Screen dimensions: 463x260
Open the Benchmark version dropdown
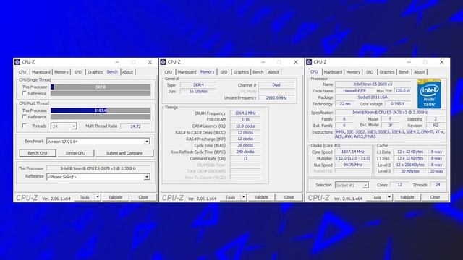[x=98, y=142]
